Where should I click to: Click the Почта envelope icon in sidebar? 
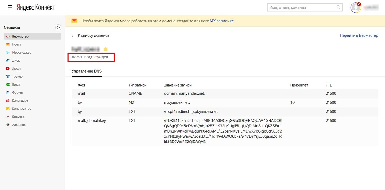tap(8, 44)
